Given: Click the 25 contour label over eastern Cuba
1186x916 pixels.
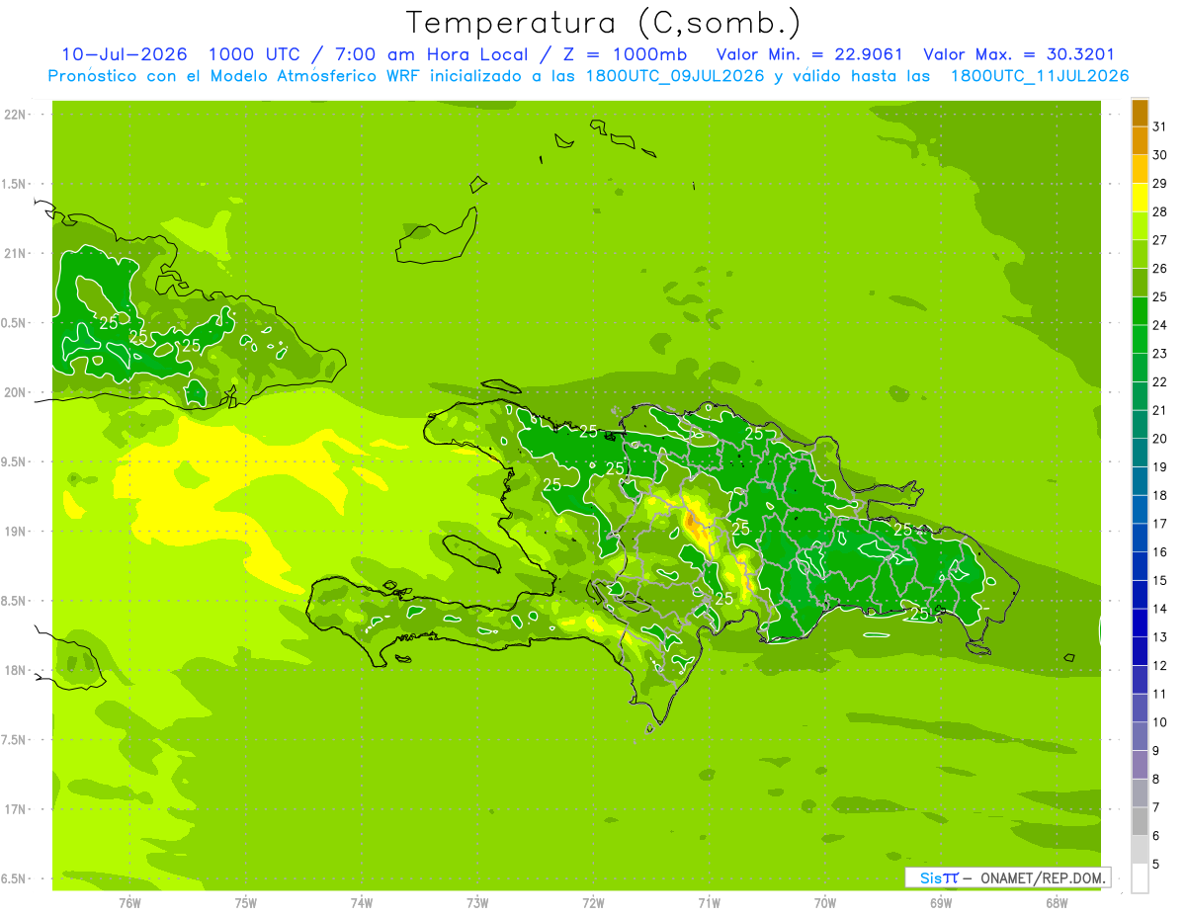Looking at the screenshot, I should click(109, 322).
